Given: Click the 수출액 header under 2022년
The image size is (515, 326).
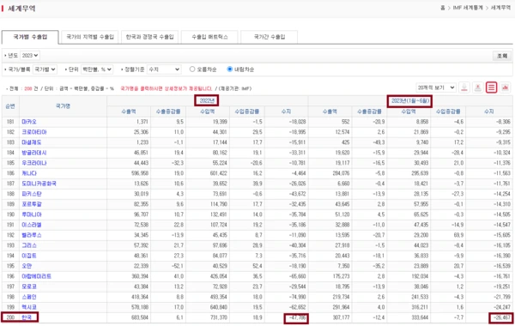Looking at the screenshot, I should [129, 112].
